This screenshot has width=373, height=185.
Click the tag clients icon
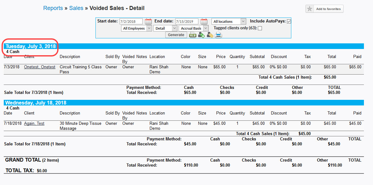tap(210, 35)
